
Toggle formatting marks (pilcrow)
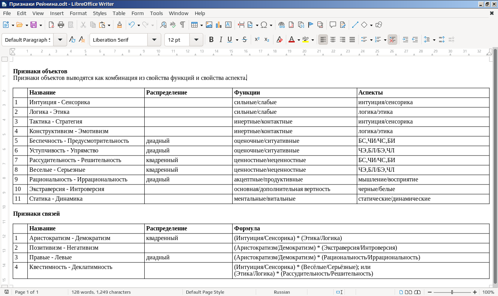[x=182, y=25]
